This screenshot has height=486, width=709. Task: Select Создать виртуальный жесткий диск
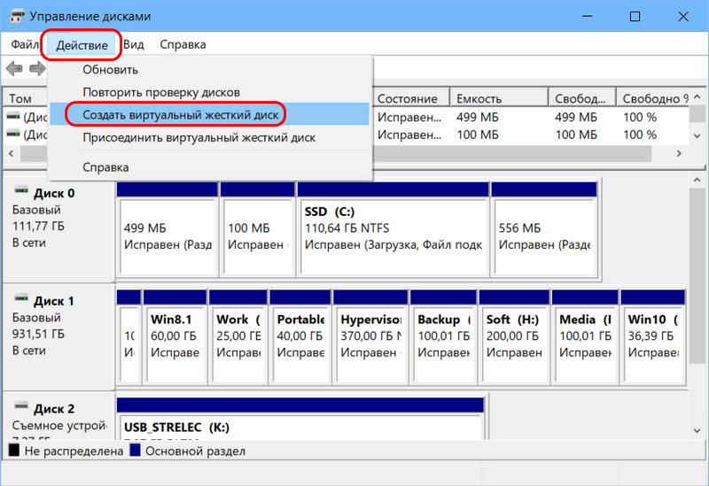210,115
